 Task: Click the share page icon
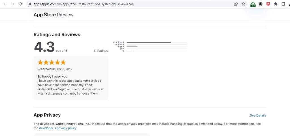(x=236, y=4)
